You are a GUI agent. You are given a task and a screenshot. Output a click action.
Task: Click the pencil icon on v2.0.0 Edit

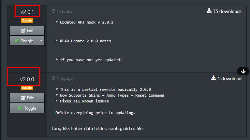[23, 98]
